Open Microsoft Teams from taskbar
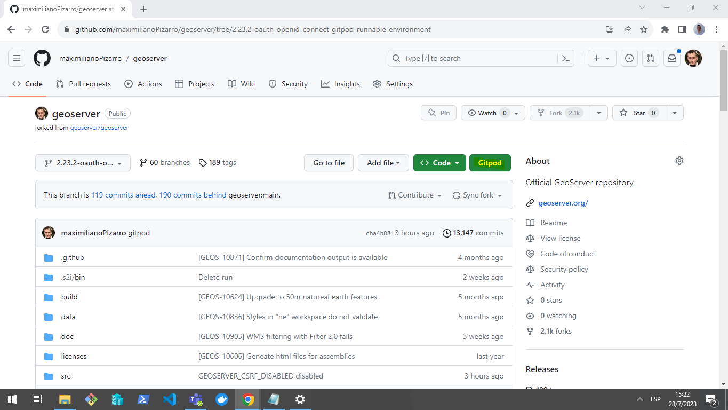The width and height of the screenshot is (728, 410). [196, 399]
